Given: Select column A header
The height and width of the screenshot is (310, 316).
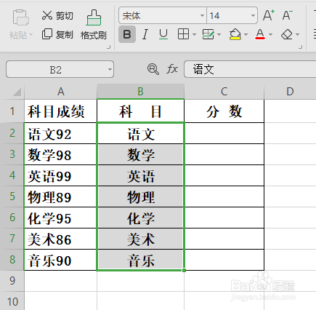Looking at the screenshot, I should click(x=61, y=92).
